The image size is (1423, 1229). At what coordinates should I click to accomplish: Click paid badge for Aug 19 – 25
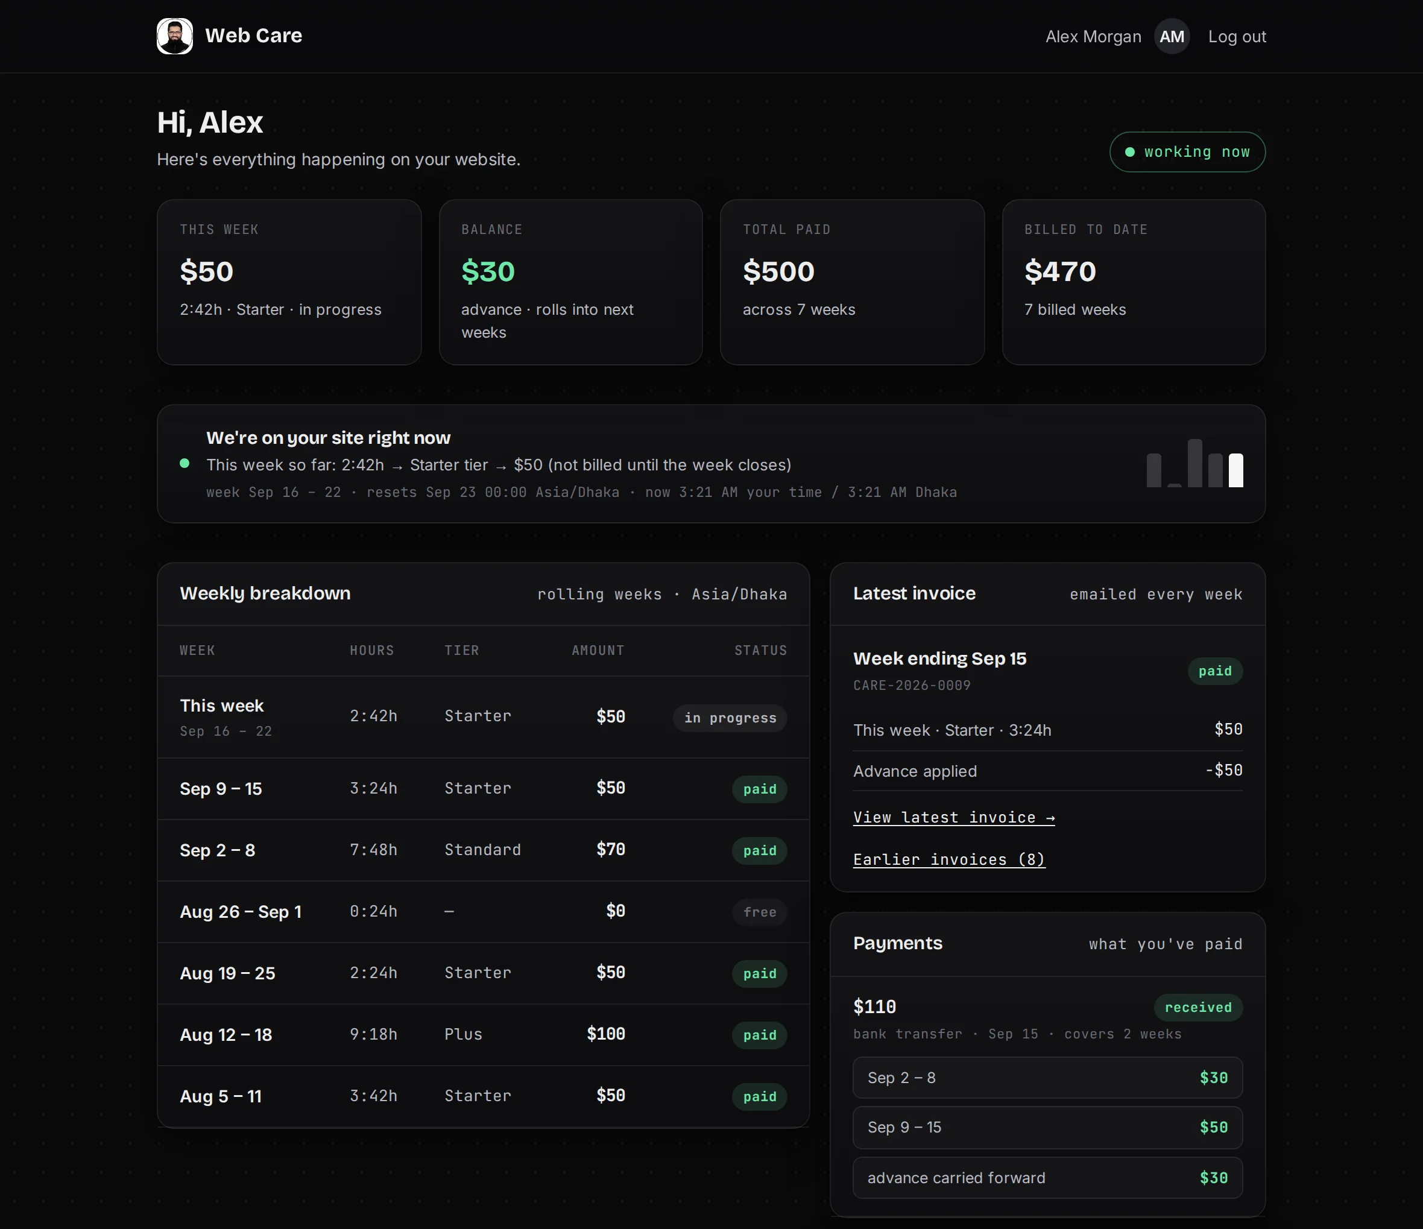pyautogui.click(x=760, y=973)
